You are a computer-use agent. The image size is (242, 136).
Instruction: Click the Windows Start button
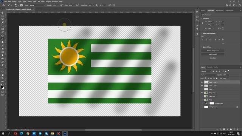(3, 133)
